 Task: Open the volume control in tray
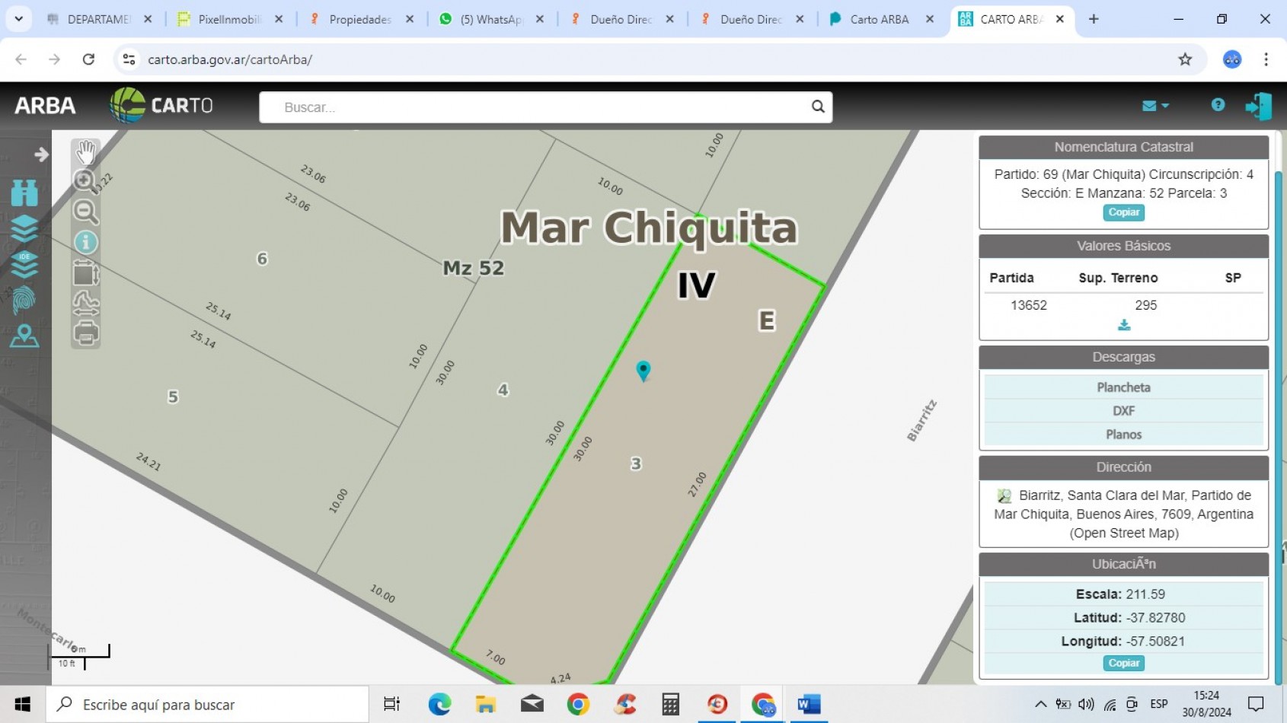point(1087,704)
